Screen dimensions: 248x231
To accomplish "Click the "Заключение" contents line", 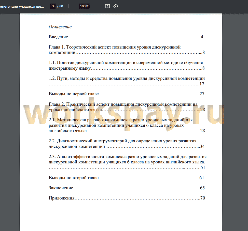I will (x=127, y=188).
